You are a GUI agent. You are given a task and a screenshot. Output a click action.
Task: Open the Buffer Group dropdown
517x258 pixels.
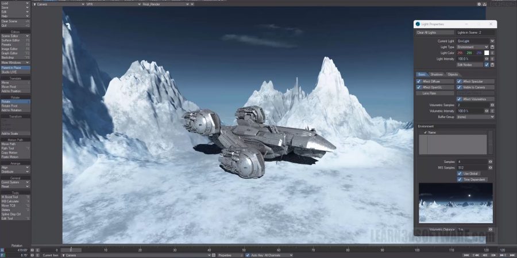475,116
